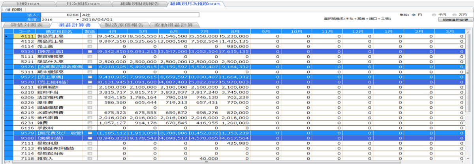Viewport: 474px width, 164px height.
Task: Select the 【営業利益】 row
Action: [59, 138]
